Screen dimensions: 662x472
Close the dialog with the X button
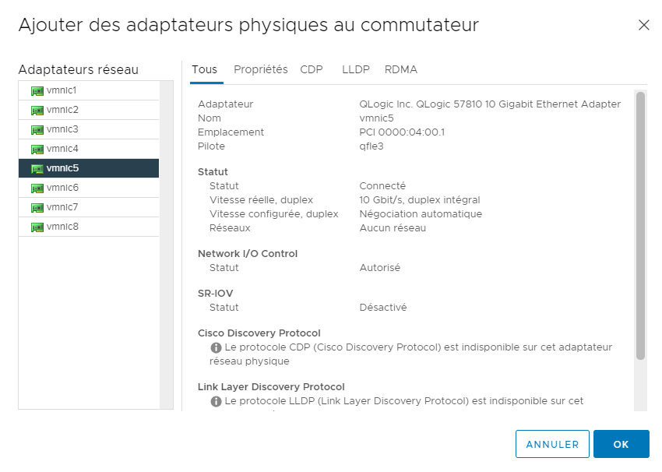coord(643,26)
